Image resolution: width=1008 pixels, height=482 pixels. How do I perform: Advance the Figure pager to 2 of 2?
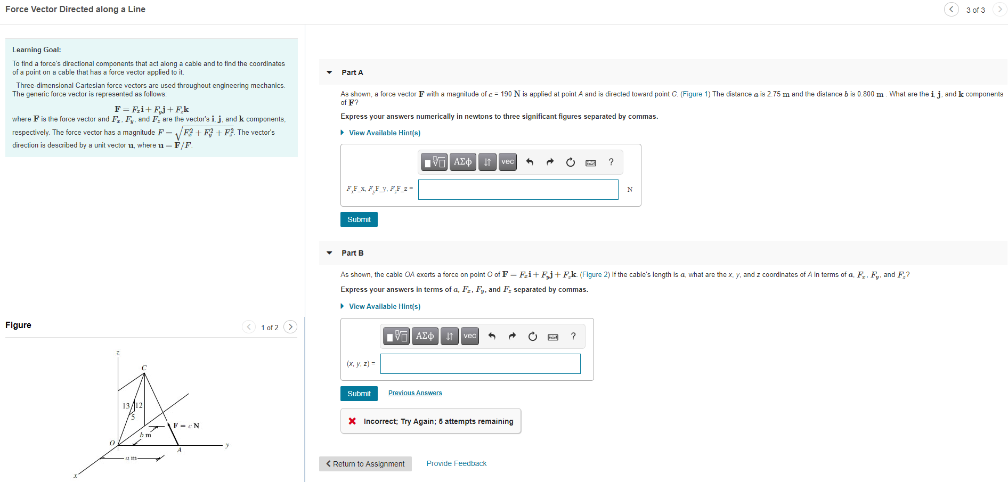(x=290, y=327)
